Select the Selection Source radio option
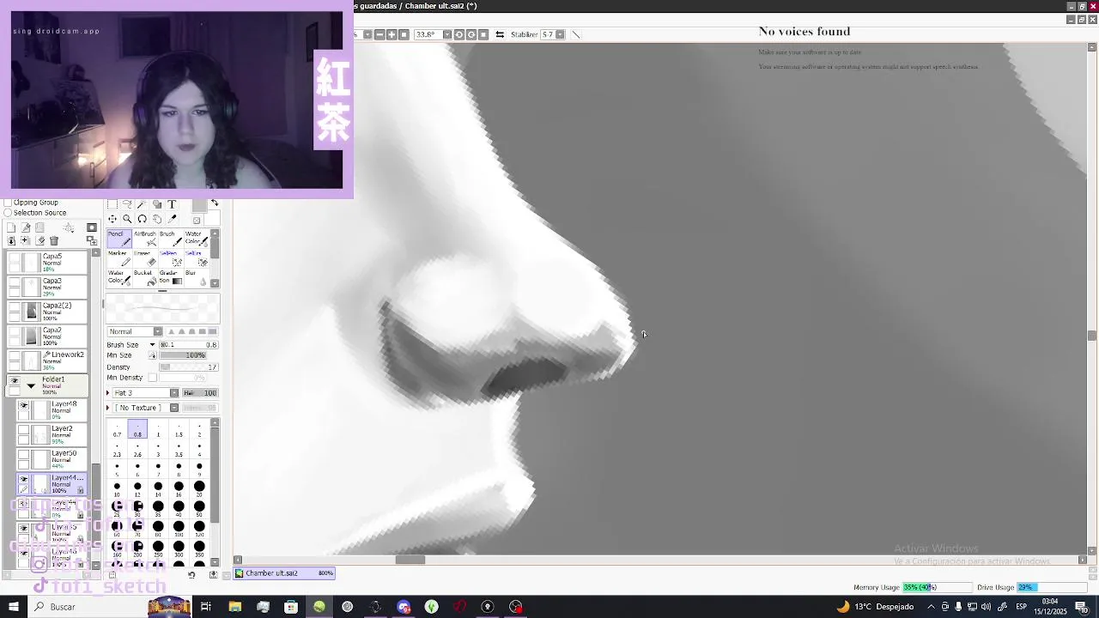Screen dimensions: 1099x618 (8, 213)
